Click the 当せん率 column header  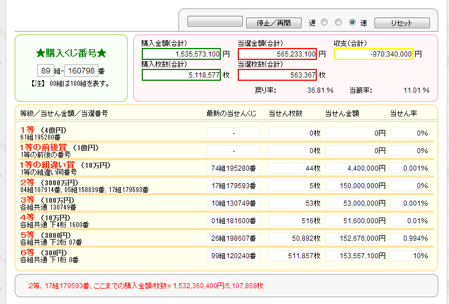click(x=403, y=114)
